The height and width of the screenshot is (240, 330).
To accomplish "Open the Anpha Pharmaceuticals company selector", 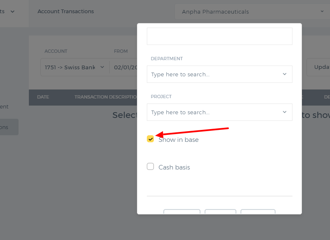I will [x=252, y=12].
